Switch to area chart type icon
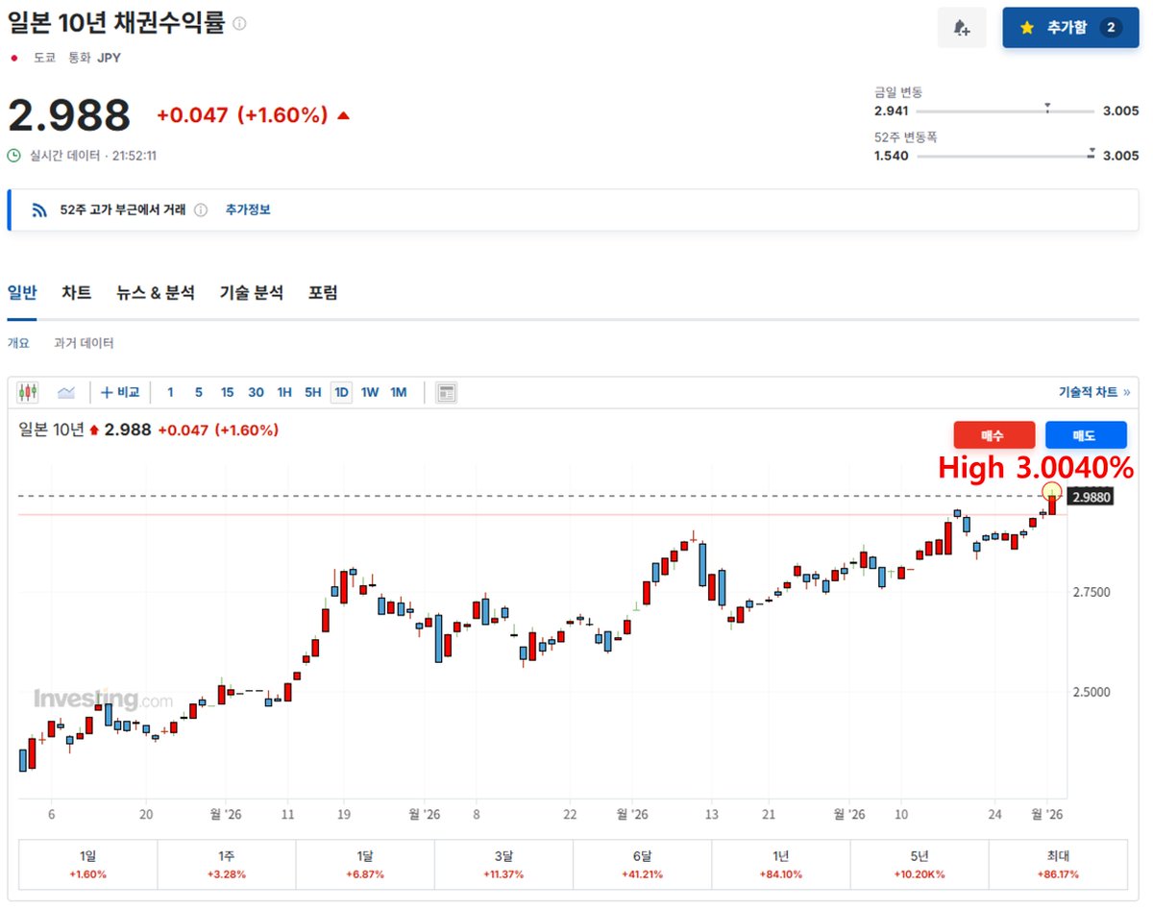Image resolution: width=1153 pixels, height=910 pixels. click(66, 392)
